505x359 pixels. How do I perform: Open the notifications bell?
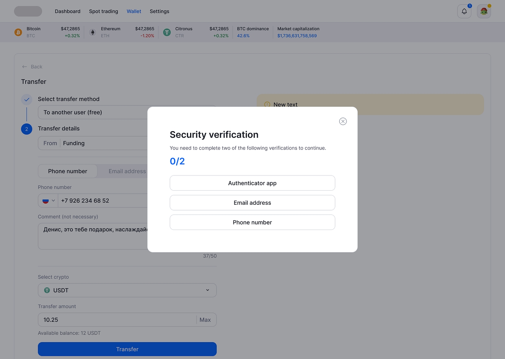pyautogui.click(x=464, y=12)
